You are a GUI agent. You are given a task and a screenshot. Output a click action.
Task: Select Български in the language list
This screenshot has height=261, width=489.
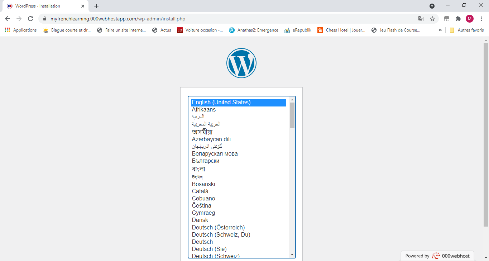coord(239,161)
